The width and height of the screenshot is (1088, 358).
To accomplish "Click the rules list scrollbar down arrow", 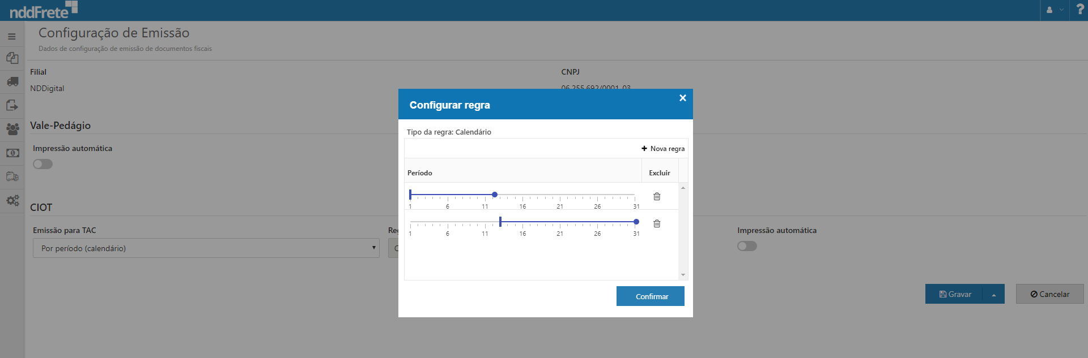I will point(683,275).
